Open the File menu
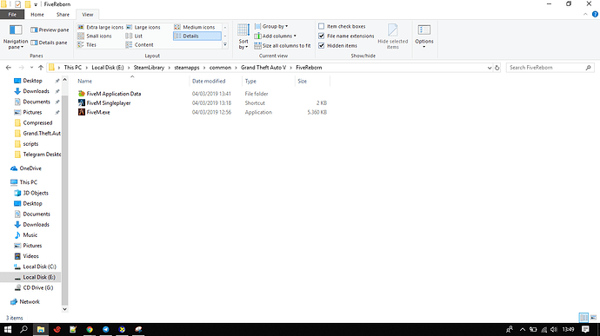Image resolution: width=600 pixels, height=336 pixels. coord(12,15)
